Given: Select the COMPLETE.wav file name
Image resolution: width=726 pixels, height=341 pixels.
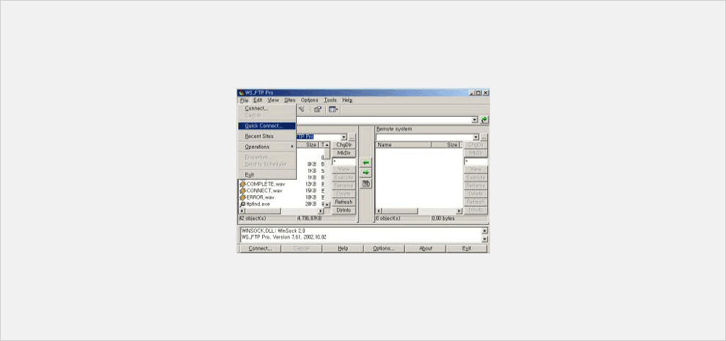Looking at the screenshot, I should click(266, 184).
